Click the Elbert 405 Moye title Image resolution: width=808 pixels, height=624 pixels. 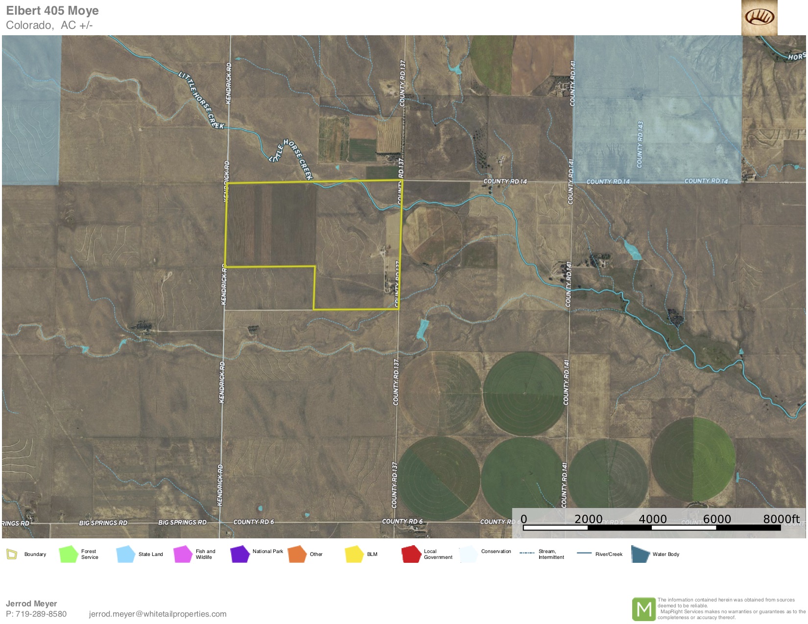[x=52, y=11]
